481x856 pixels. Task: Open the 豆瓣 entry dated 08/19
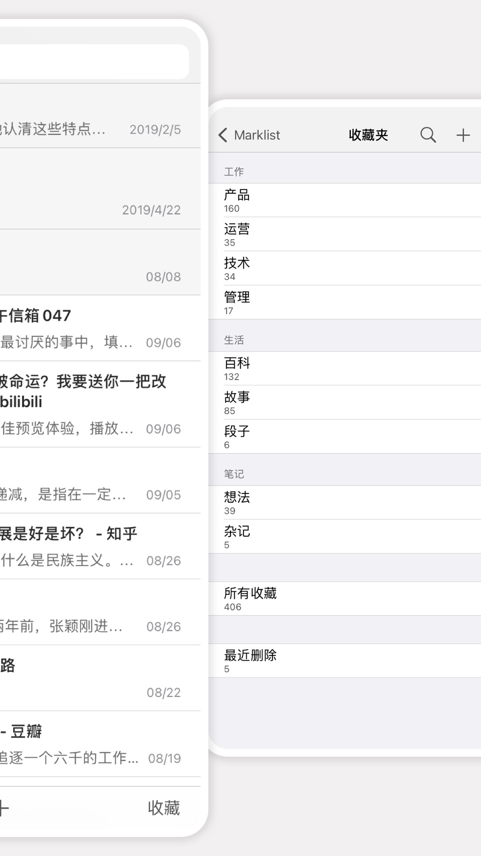(100, 744)
